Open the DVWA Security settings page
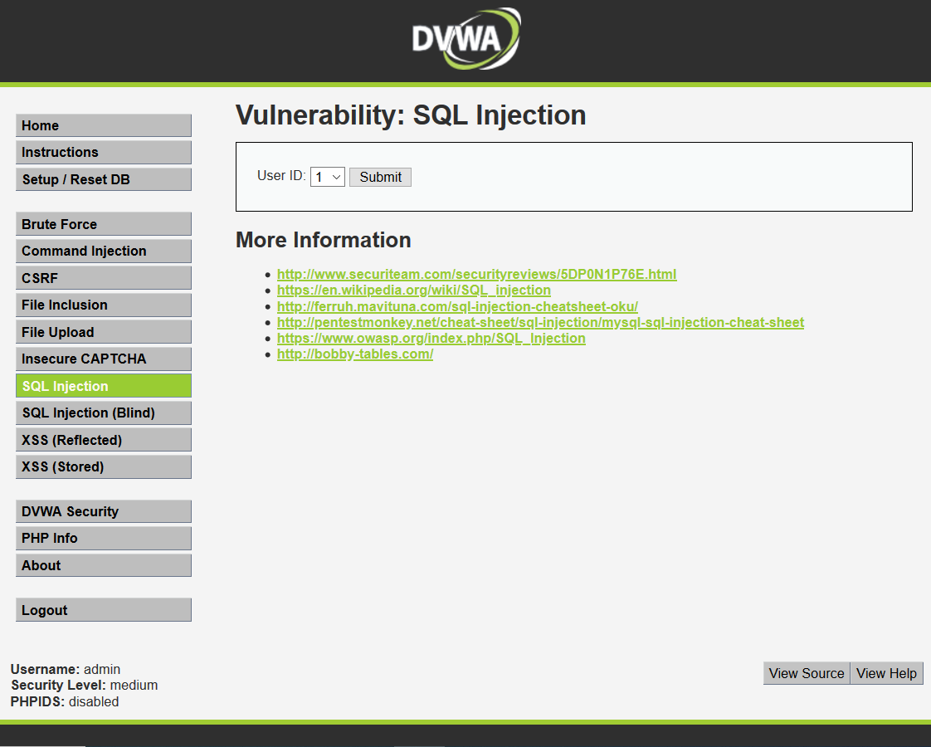 coord(104,511)
